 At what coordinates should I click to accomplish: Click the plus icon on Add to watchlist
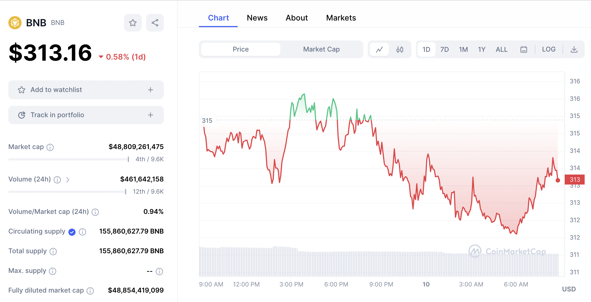(151, 90)
